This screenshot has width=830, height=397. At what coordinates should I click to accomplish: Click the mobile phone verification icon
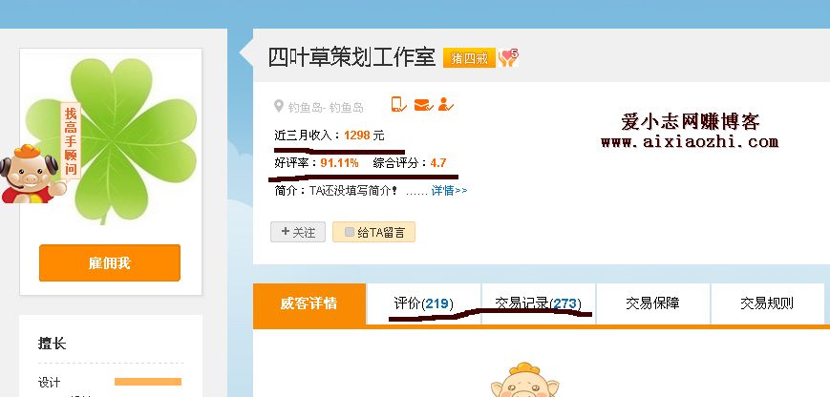point(398,104)
